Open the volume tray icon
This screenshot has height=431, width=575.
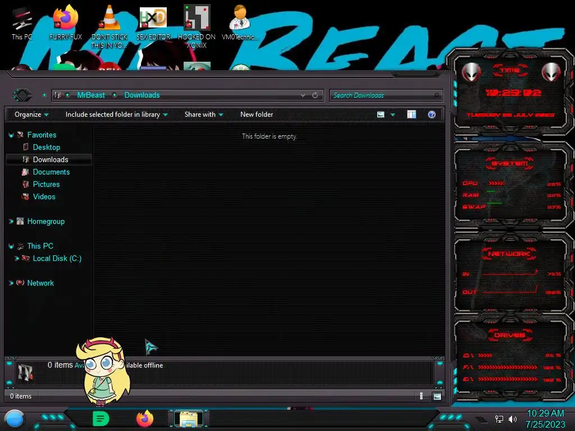pyautogui.click(x=512, y=419)
